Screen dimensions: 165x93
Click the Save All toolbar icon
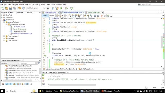tap(15, 8)
